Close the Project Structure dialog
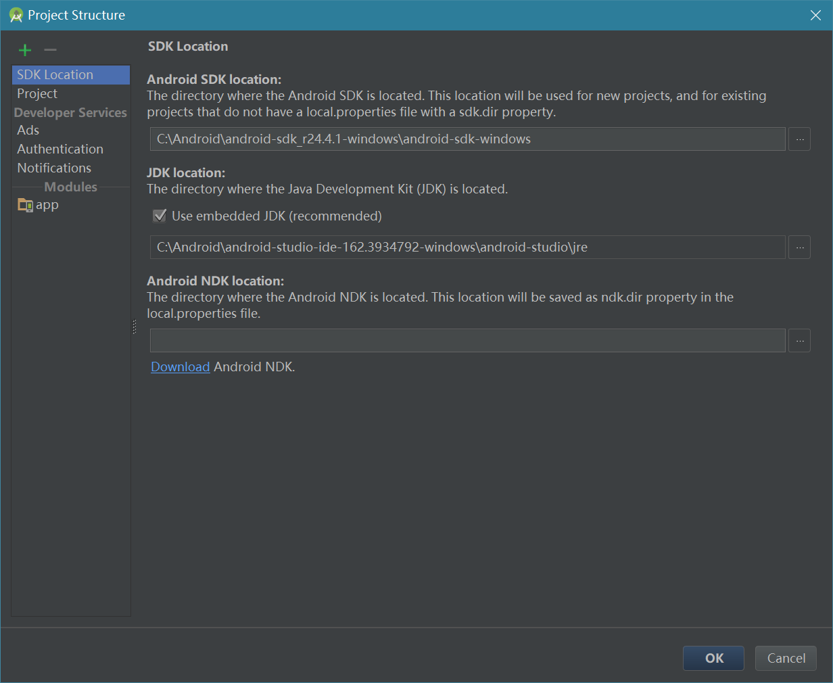This screenshot has height=683, width=833. pyautogui.click(x=815, y=15)
